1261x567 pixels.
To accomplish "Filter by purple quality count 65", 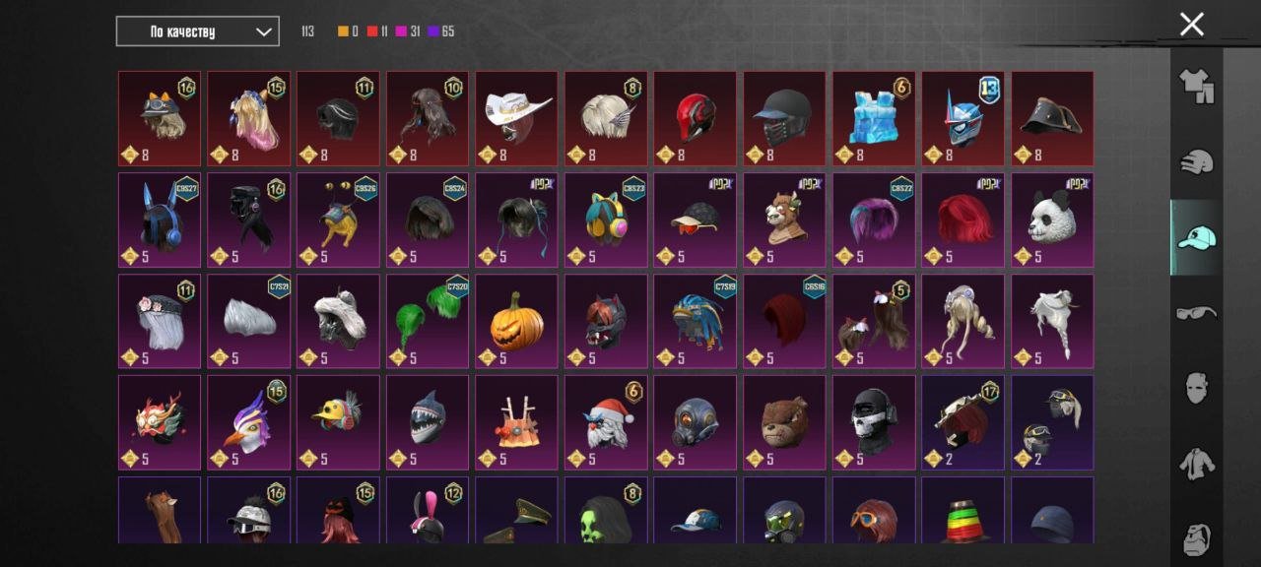I will pos(441,31).
